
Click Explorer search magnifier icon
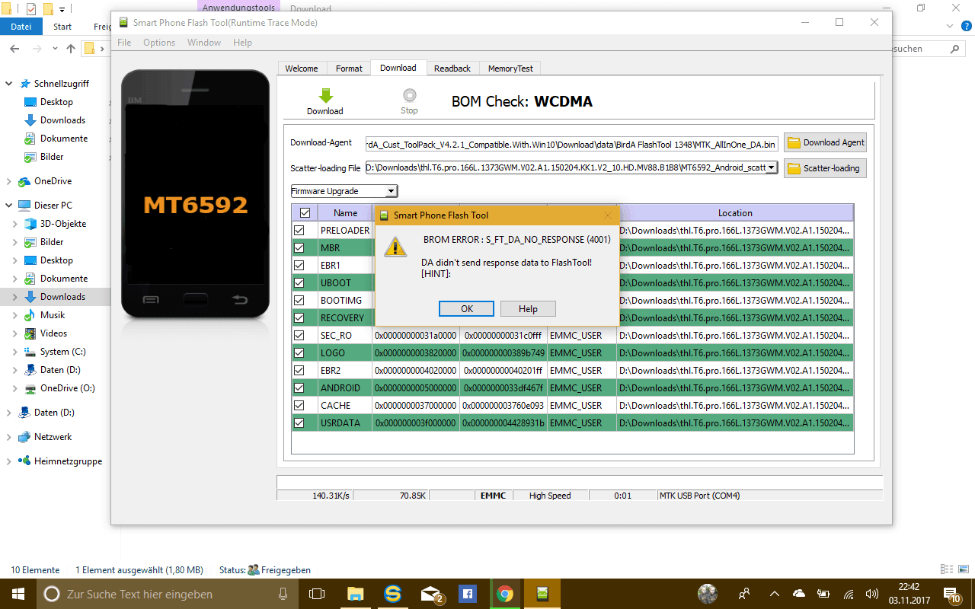[955, 49]
